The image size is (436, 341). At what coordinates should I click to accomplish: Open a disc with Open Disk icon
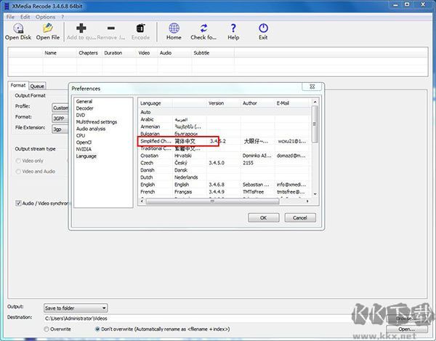(x=18, y=28)
